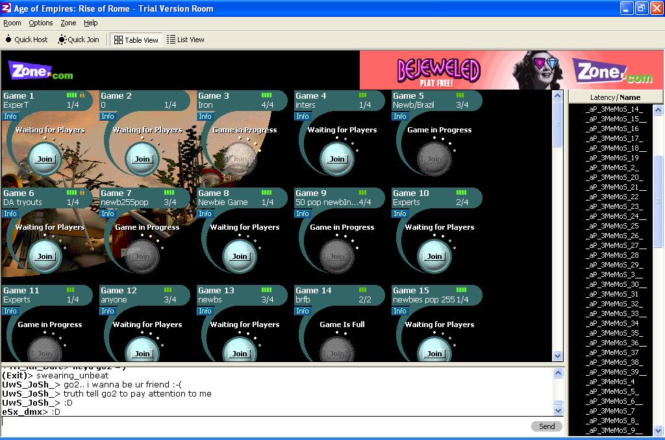
Task: Click Game 3's green latency bars
Action: pos(266,95)
